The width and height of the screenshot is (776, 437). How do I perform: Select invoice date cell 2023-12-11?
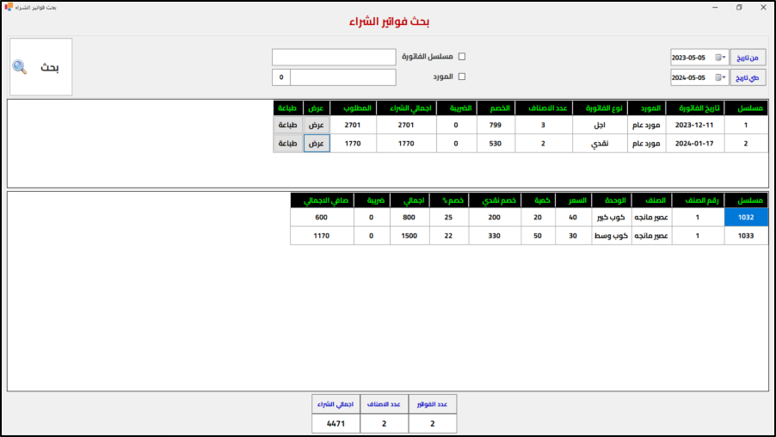pos(696,125)
